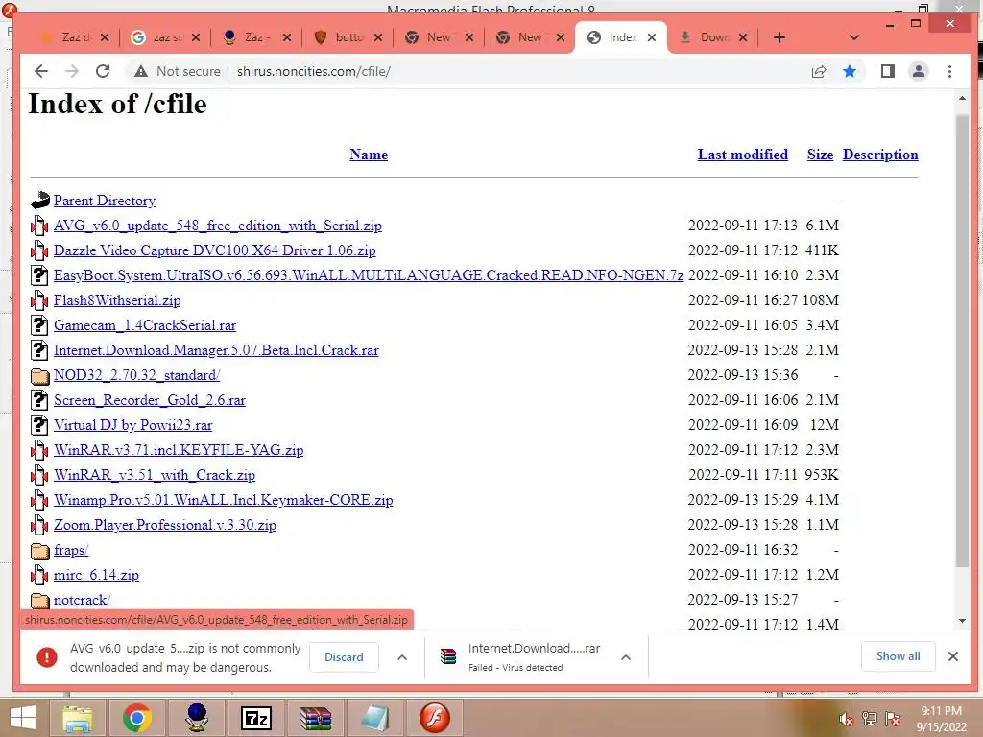Expand the tab search chevron
The image size is (983, 737).
pos(853,37)
